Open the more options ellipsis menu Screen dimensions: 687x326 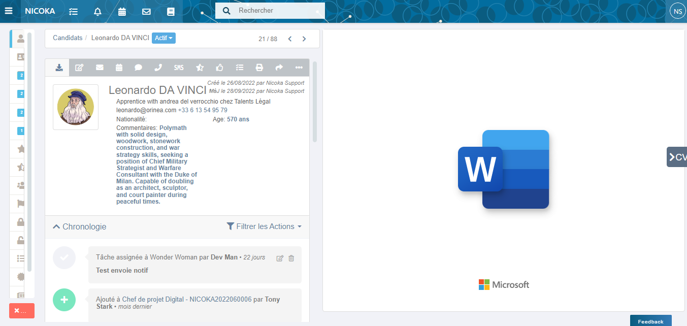[x=299, y=67]
